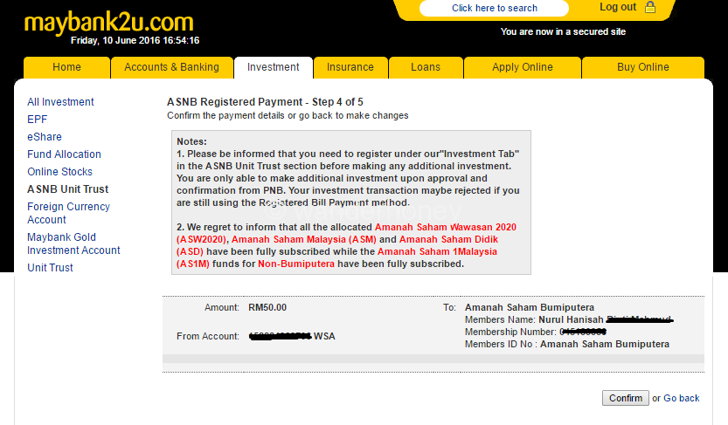This screenshot has width=728, height=425.
Task: Click the RM50.00 amount value
Action: coord(267,307)
